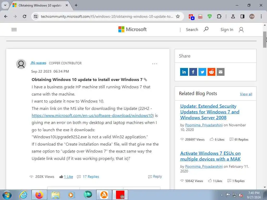This screenshot has width=267, height=200.
Task: Go back to previous page
Action: 6,16
